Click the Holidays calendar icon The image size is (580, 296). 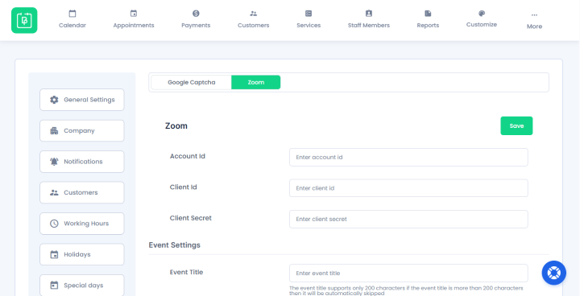point(54,255)
